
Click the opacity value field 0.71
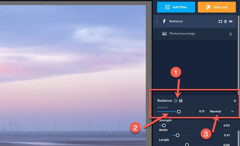pyautogui.click(x=200, y=112)
